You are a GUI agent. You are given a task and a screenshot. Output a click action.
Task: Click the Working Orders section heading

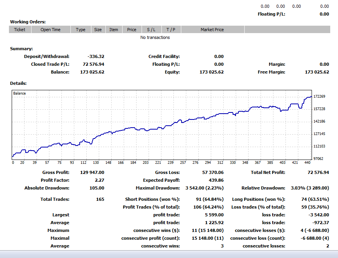click(28, 22)
